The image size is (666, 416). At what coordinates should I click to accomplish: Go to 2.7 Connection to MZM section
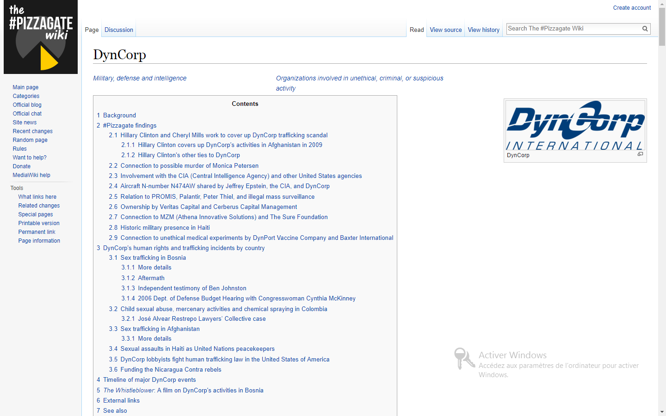tap(218, 217)
